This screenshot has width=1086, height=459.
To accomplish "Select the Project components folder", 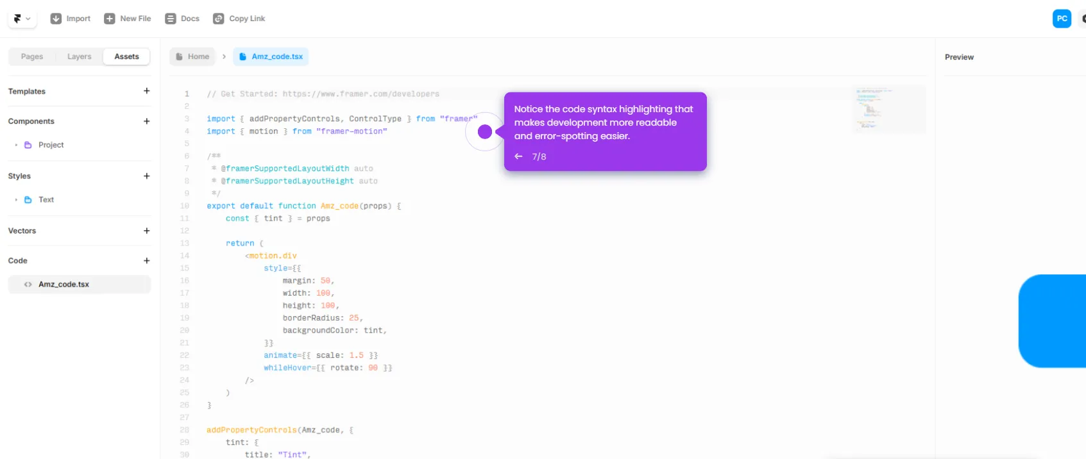I will [x=51, y=145].
